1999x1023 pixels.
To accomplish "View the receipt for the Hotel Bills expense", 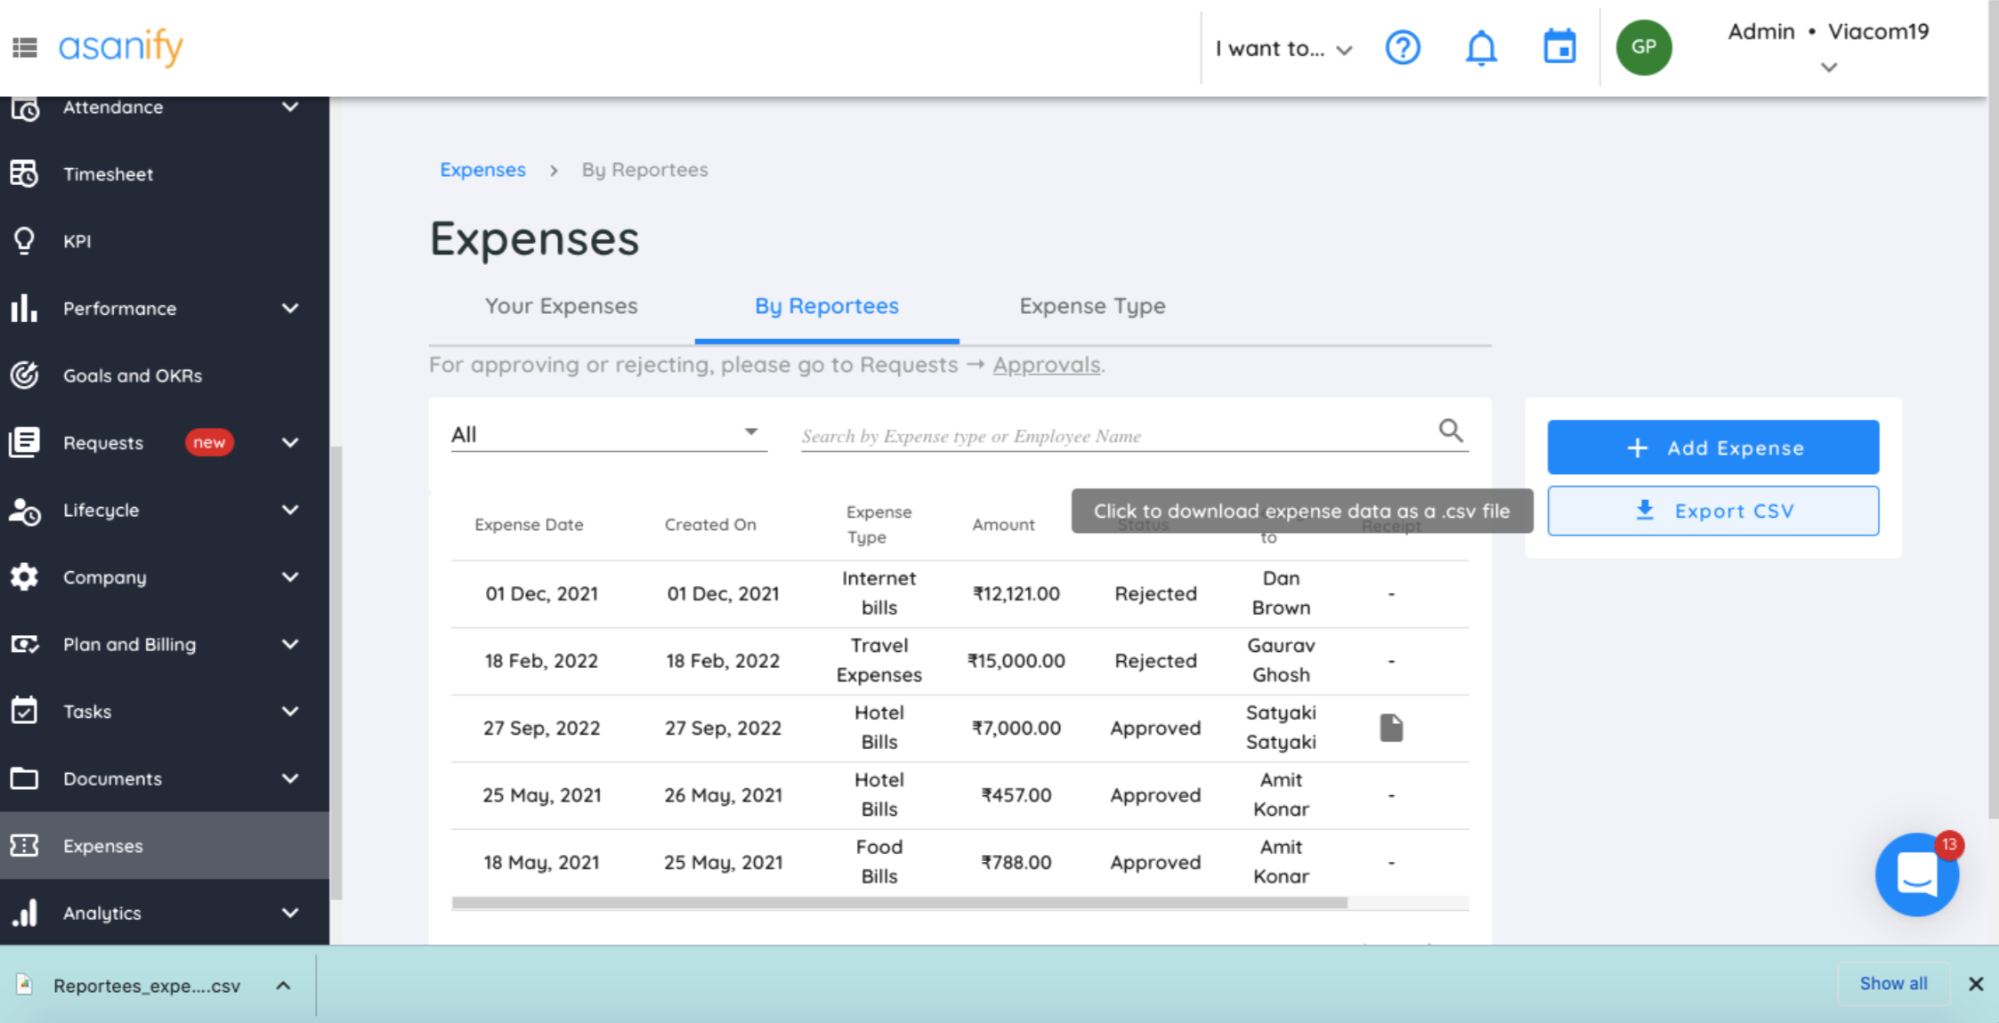I will point(1391,727).
